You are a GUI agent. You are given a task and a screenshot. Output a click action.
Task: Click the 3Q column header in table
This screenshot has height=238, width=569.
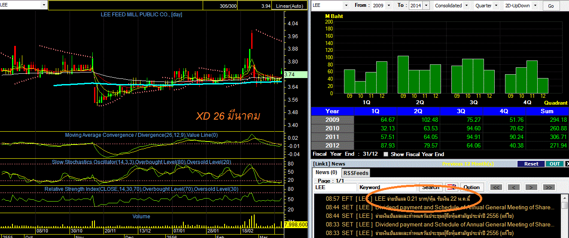pos(461,111)
